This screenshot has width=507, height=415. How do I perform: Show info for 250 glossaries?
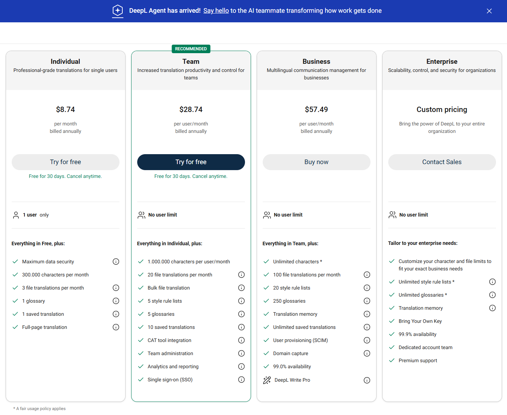click(367, 301)
